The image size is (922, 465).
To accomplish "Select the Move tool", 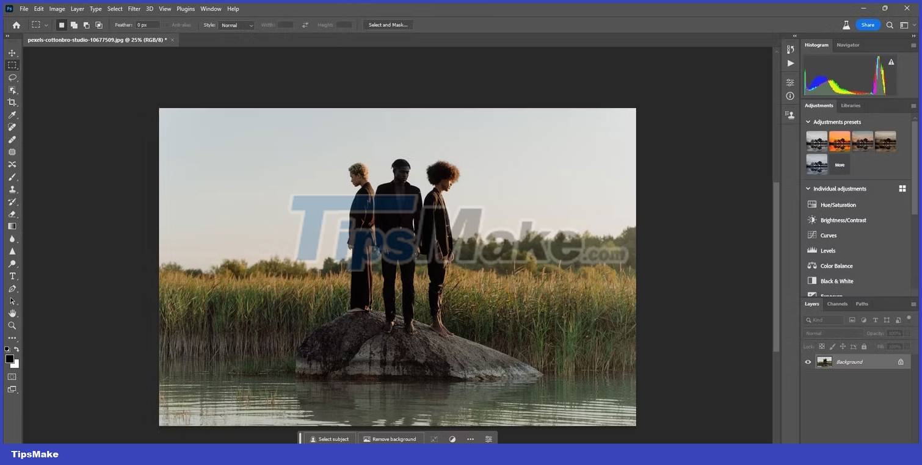I will point(12,52).
